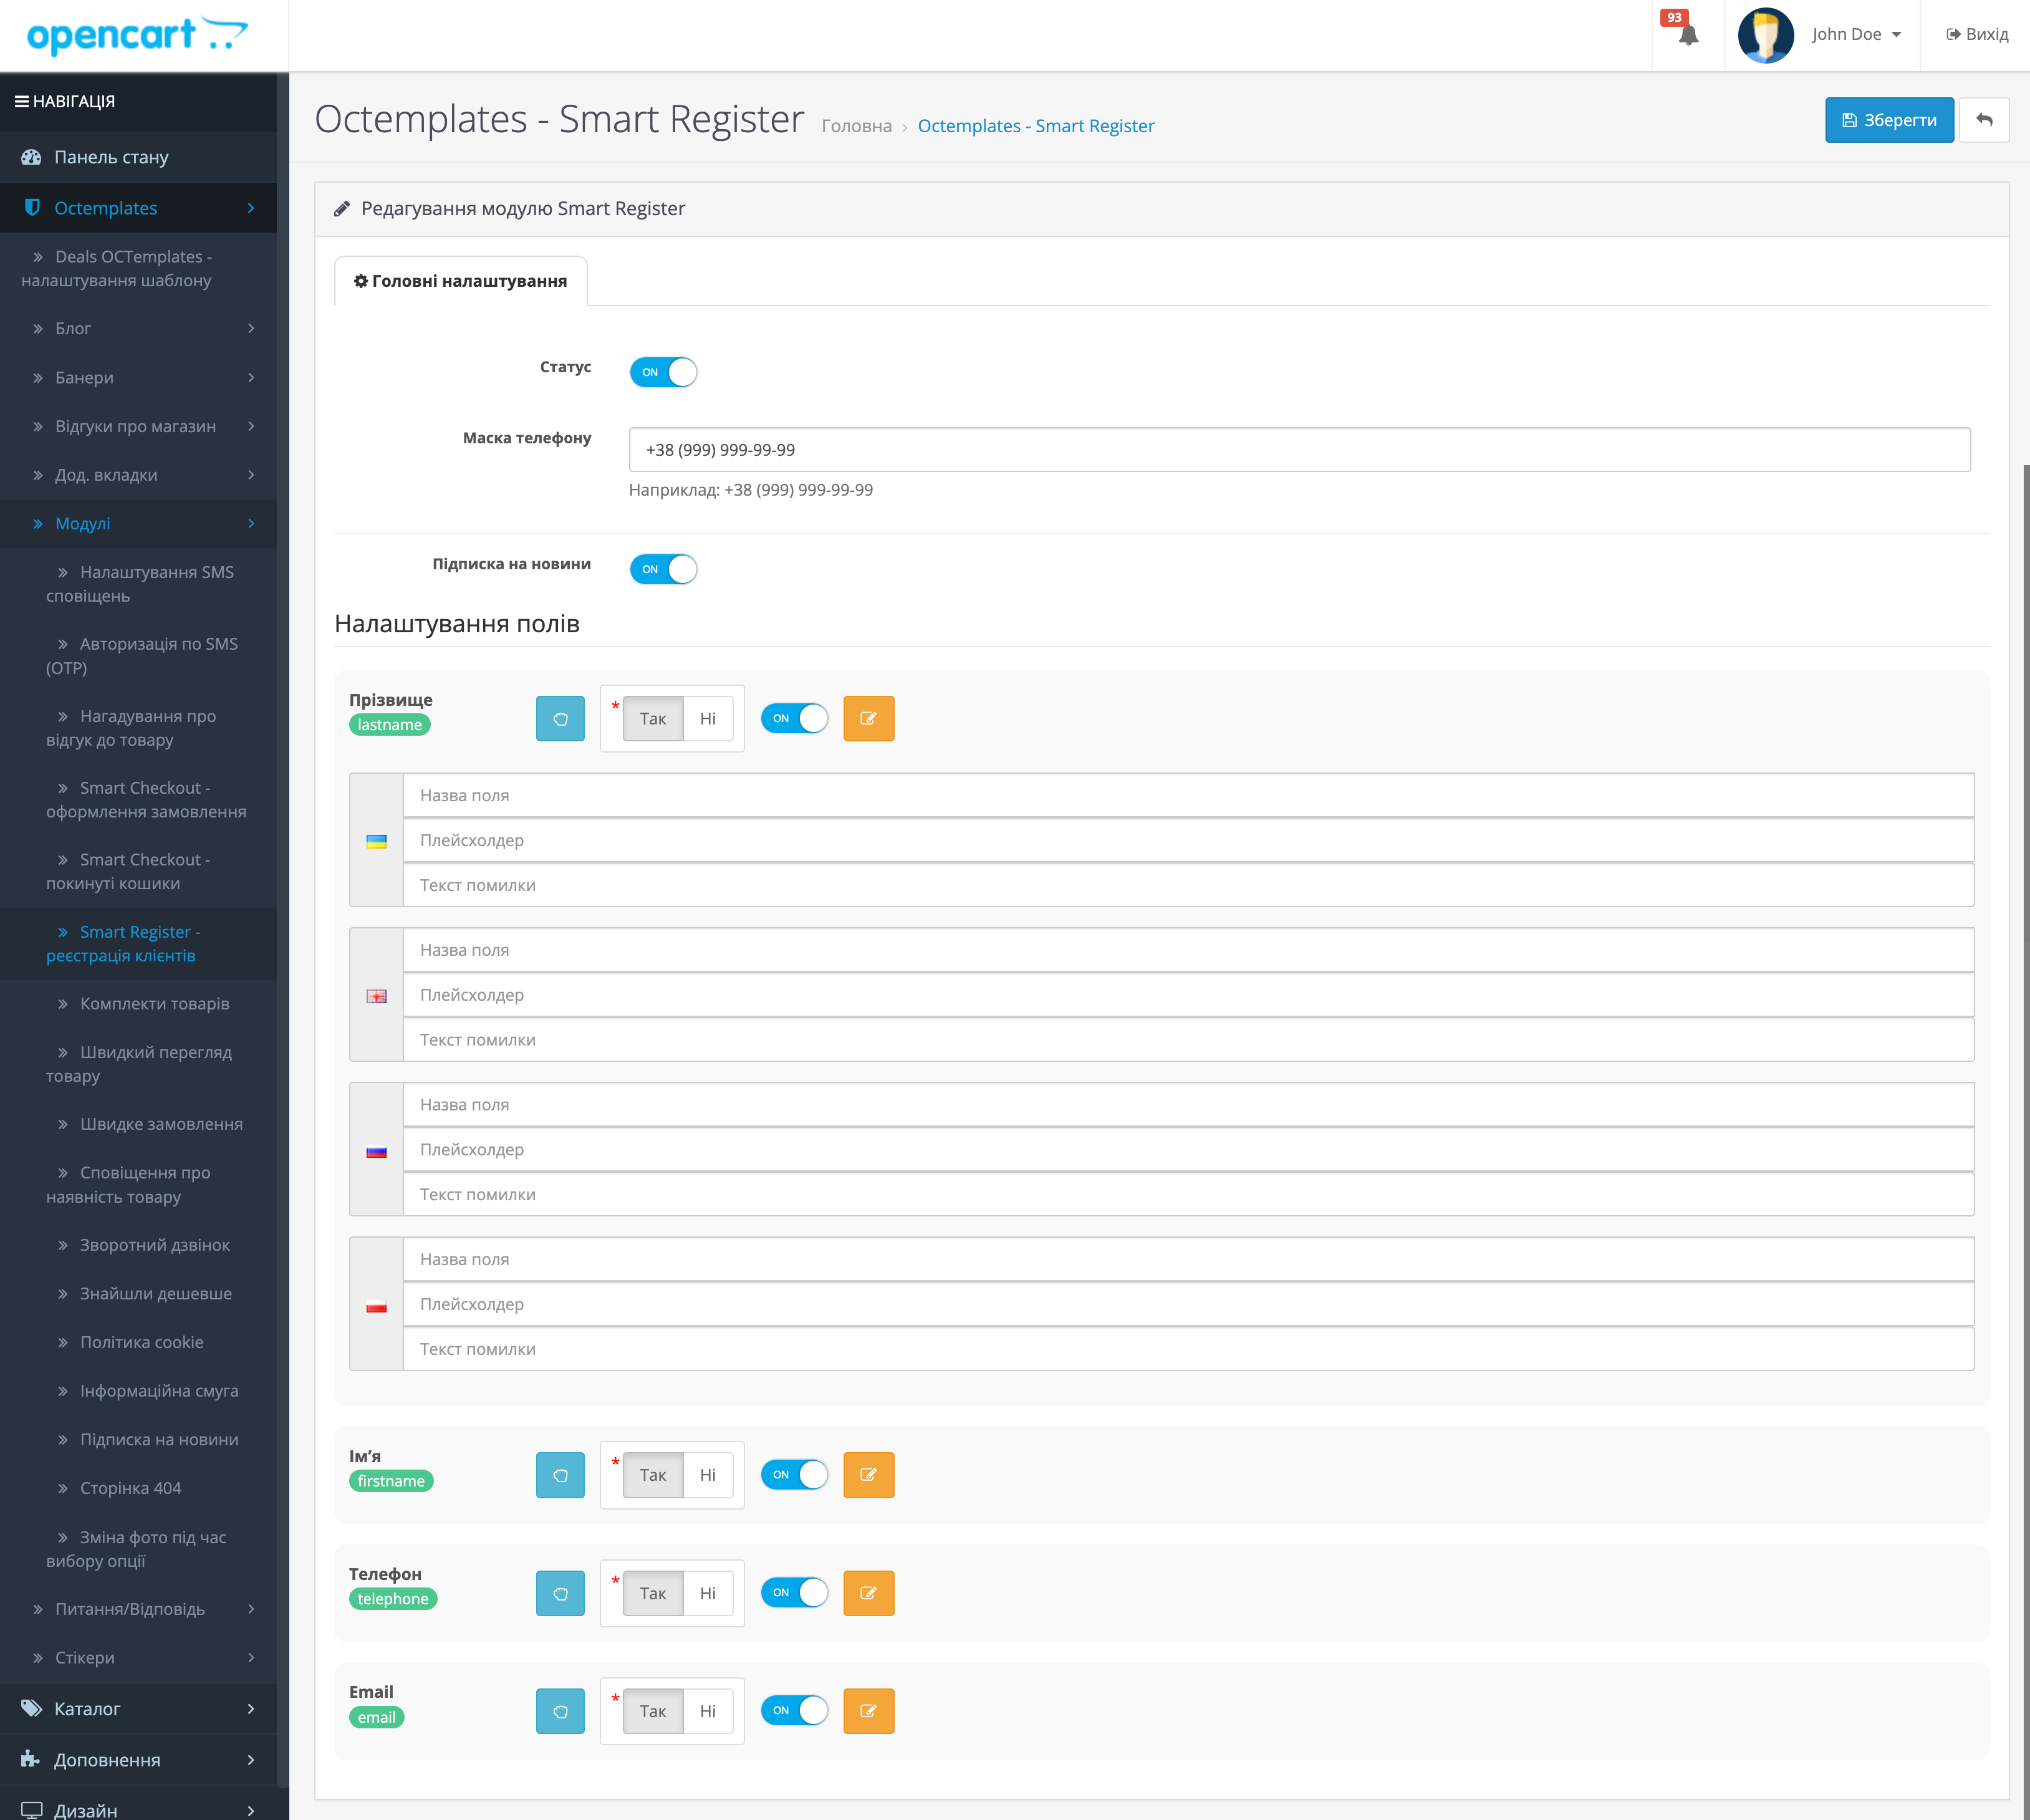Expand Відгуки про магазин submenu
This screenshot has width=2030, height=1820.
[x=138, y=426]
